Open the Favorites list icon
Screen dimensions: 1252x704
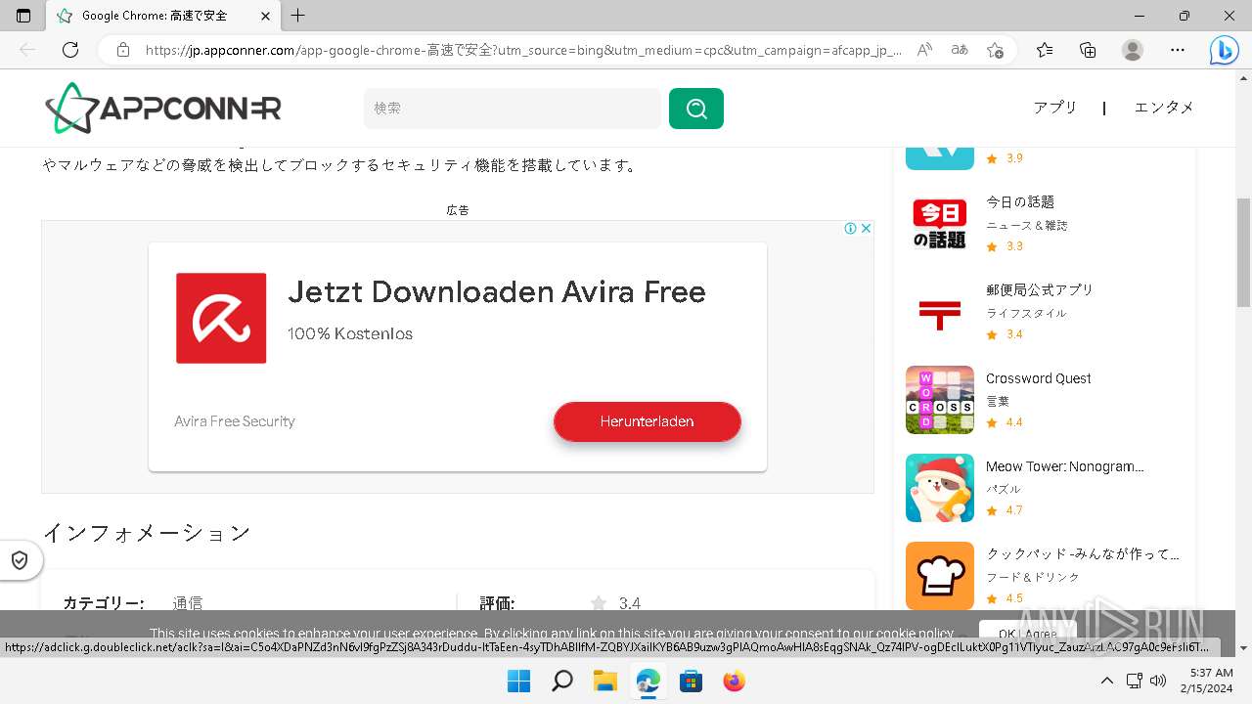[x=1045, y=50]
